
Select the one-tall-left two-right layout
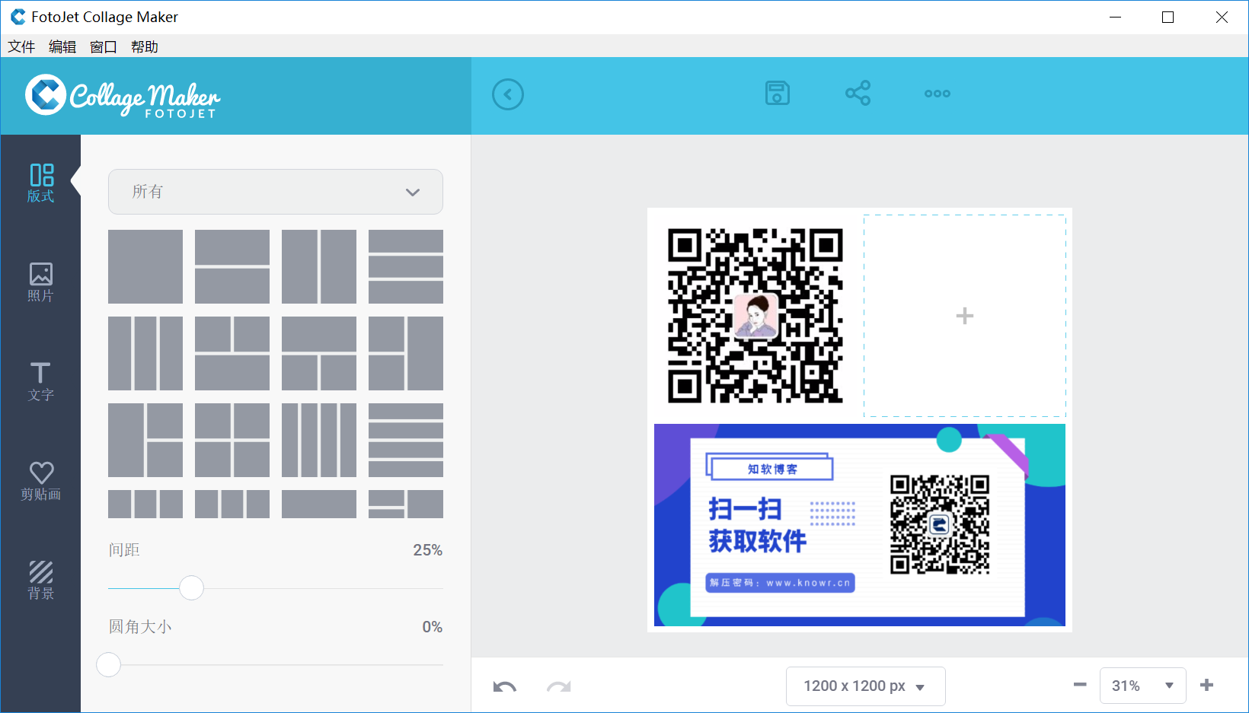145,440
